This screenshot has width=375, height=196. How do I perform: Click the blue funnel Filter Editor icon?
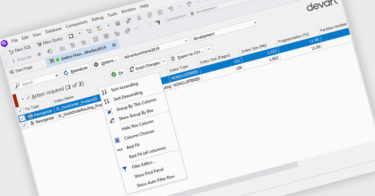click(124, 169)
